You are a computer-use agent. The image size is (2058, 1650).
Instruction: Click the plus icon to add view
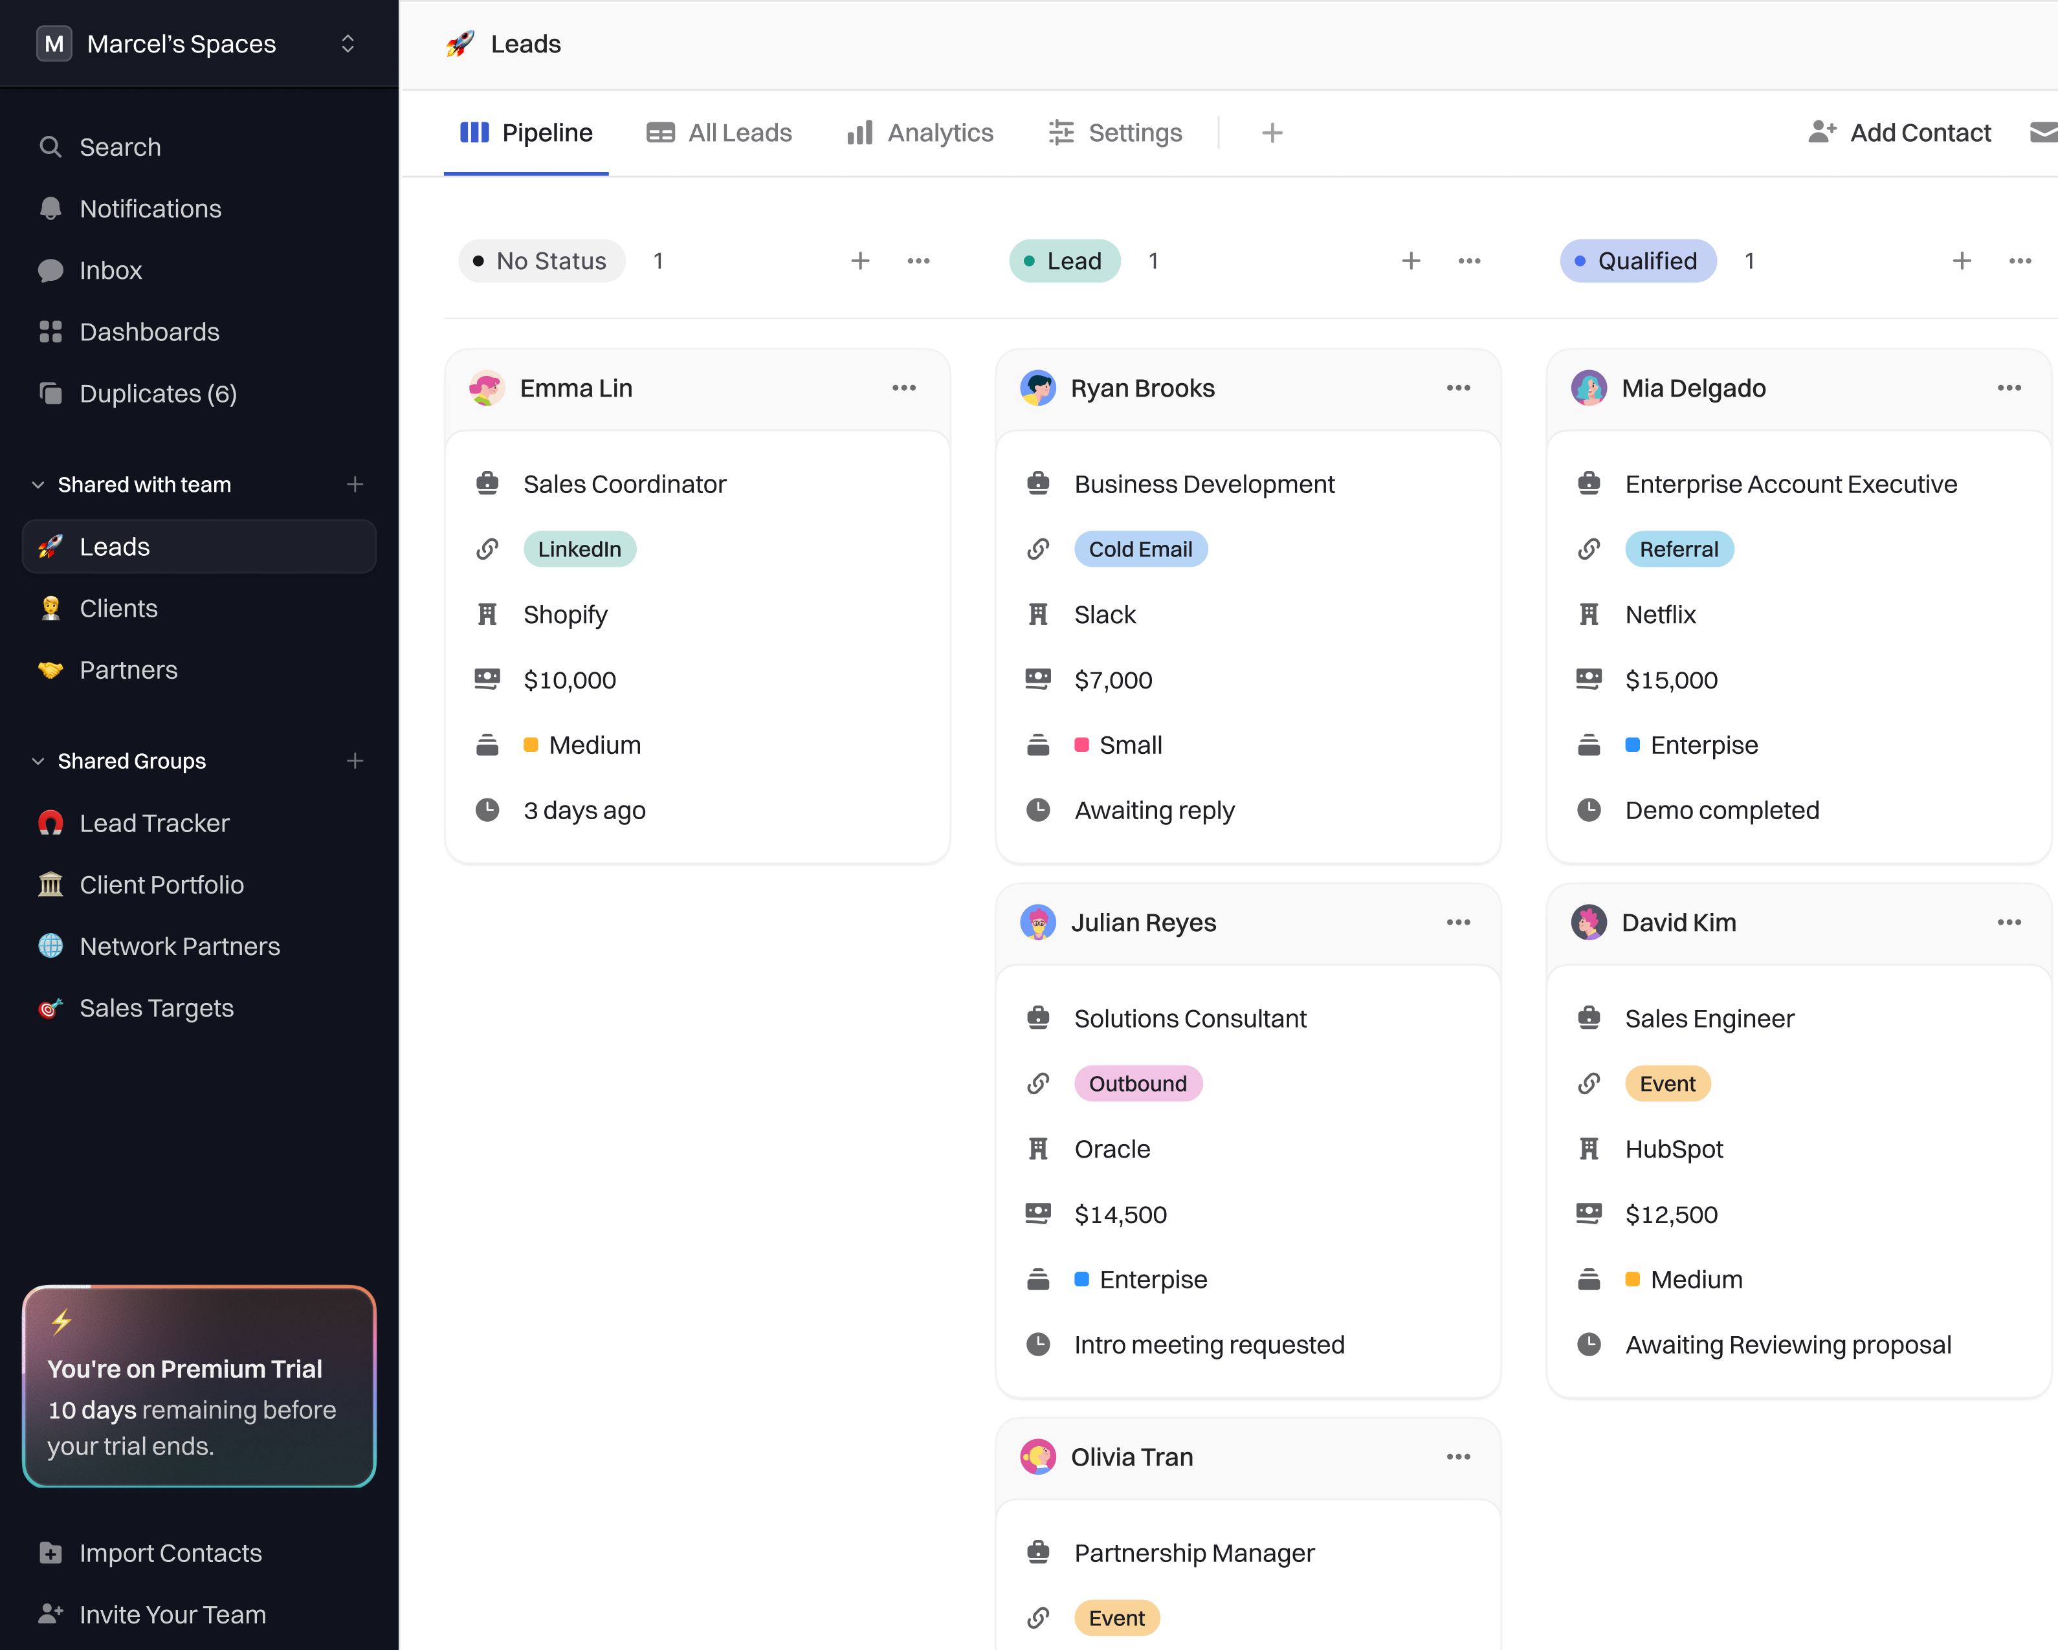pyautogui.click(x=1272, y=133)
